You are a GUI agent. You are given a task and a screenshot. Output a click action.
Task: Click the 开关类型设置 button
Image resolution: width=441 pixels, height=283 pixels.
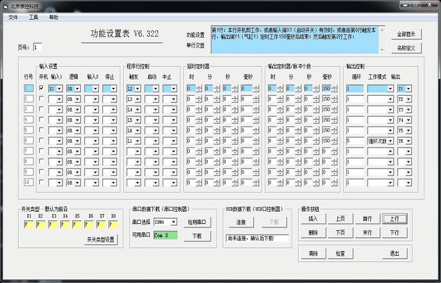click(101, 240)
